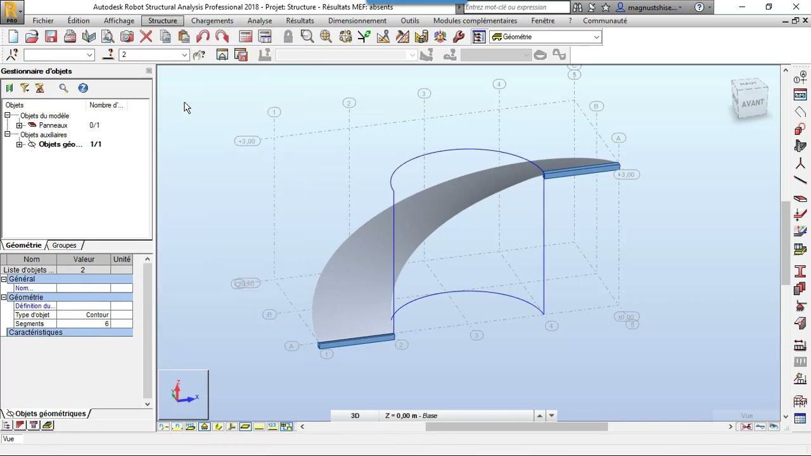This screenshot has height=456, width=811.
Task: Click the horizontal view scrollbar
Action: click(516, 426)
